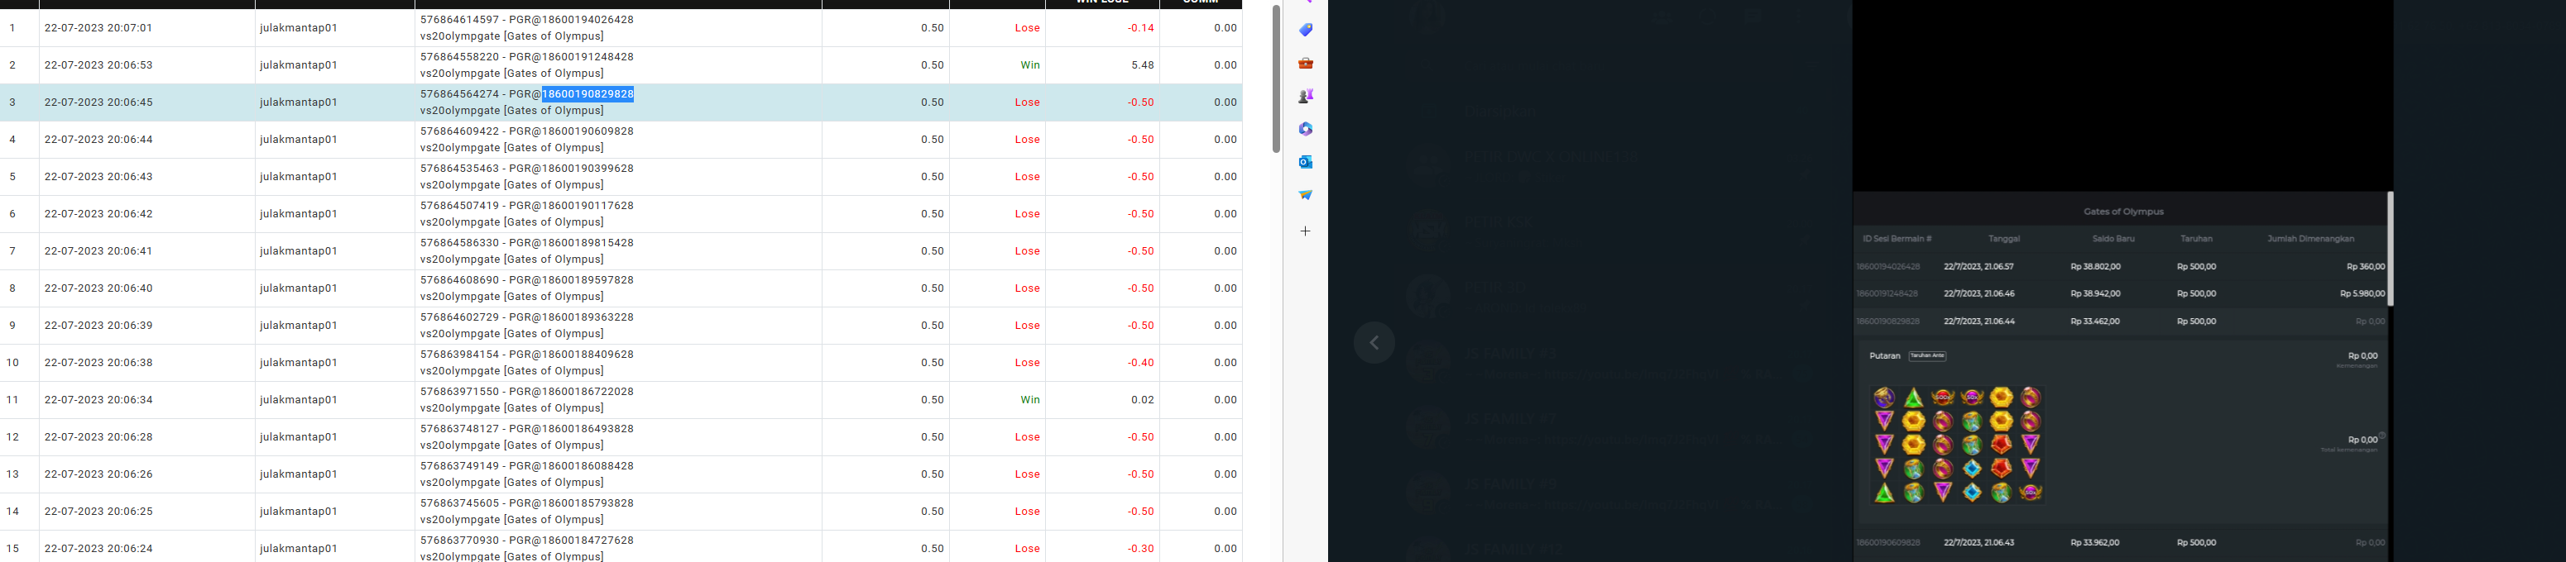Viewport: 2566px width, 562px height.
Task: Click julakmantap01 in row 4
Action: tap(299, 139)
